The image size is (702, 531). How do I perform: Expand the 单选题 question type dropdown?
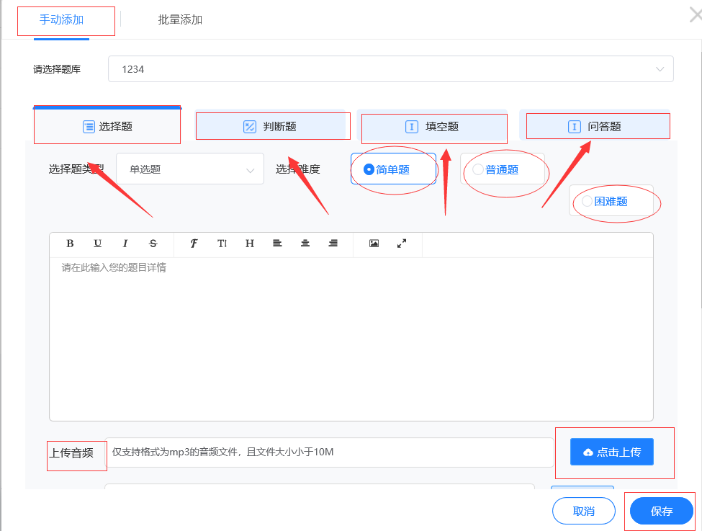coord(190,169)
